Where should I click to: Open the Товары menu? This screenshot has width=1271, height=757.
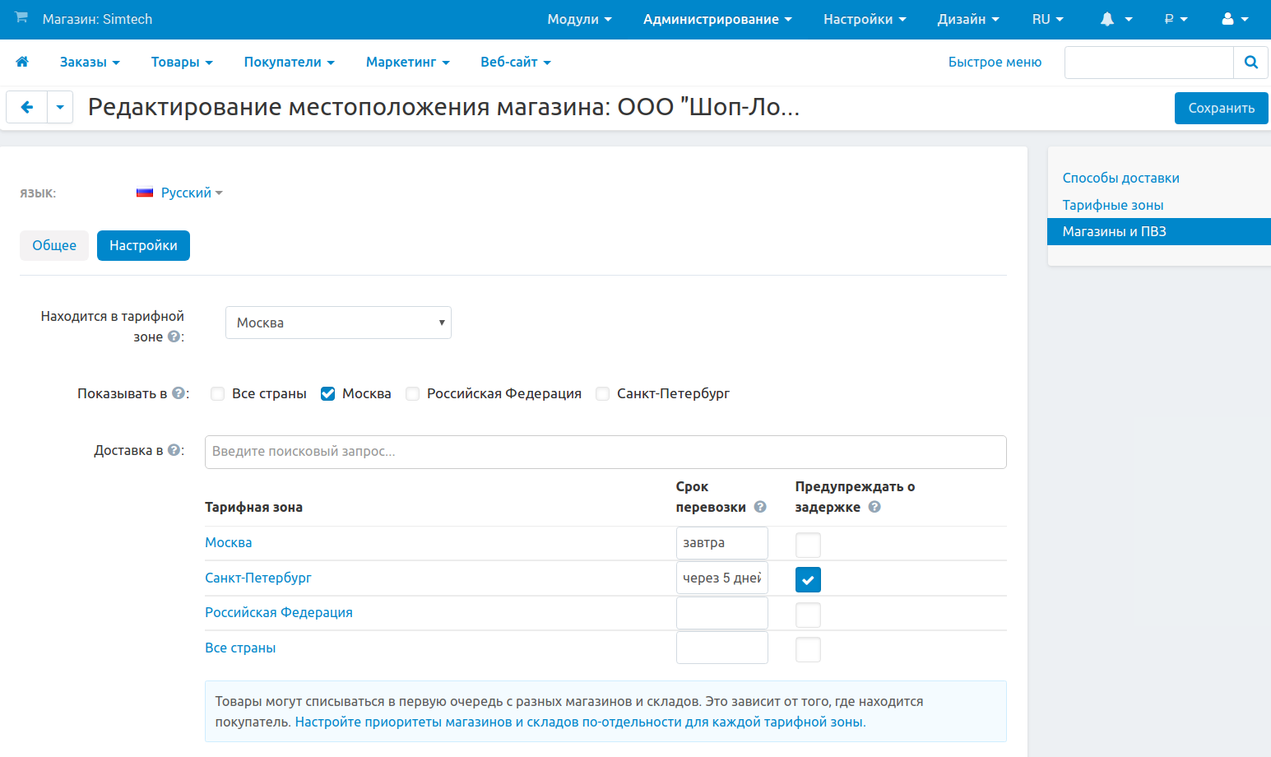pyautogui.click(x=182, y=63)
